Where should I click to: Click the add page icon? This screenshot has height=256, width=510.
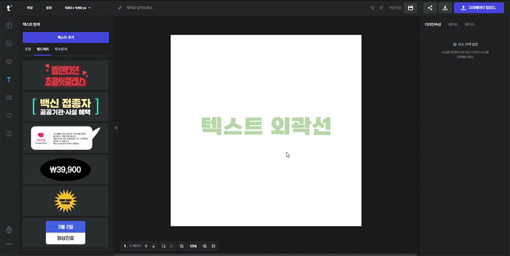(164, 246)
